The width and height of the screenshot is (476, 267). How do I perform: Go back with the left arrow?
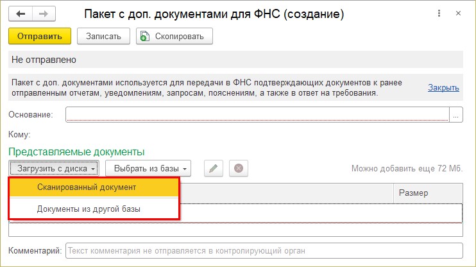click(x=21, y=13)
